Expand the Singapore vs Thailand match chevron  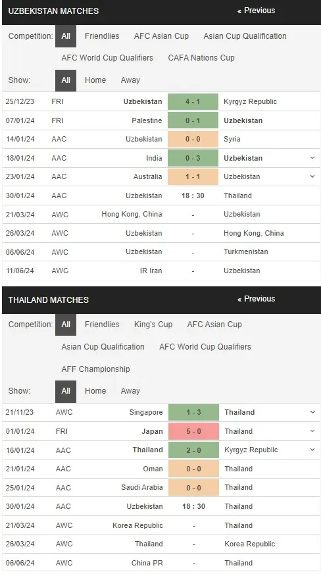(x=312, y=412)
